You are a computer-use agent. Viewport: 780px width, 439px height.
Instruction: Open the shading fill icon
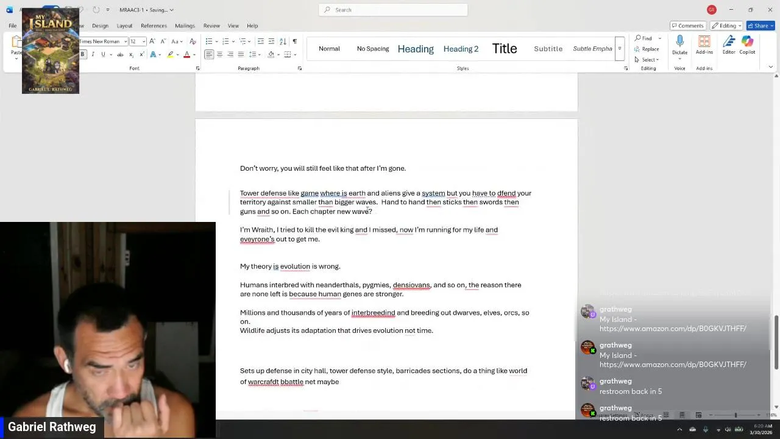(x=271, y=54)
